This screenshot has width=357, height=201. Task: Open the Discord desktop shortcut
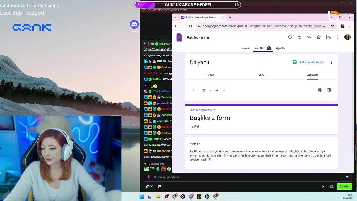(x=134, y=26)
